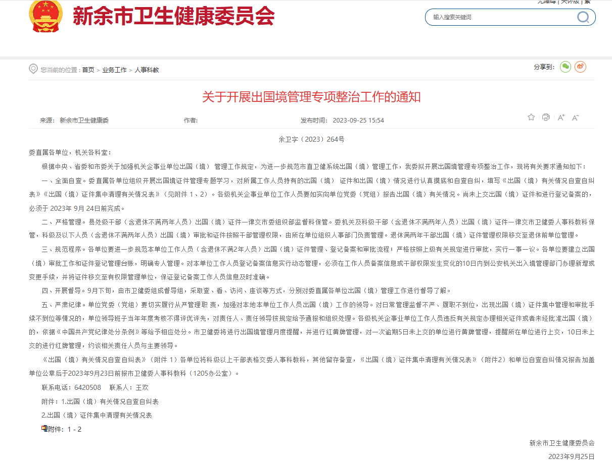Download the 附件: 1 - 2 attachment

(65, 429)
